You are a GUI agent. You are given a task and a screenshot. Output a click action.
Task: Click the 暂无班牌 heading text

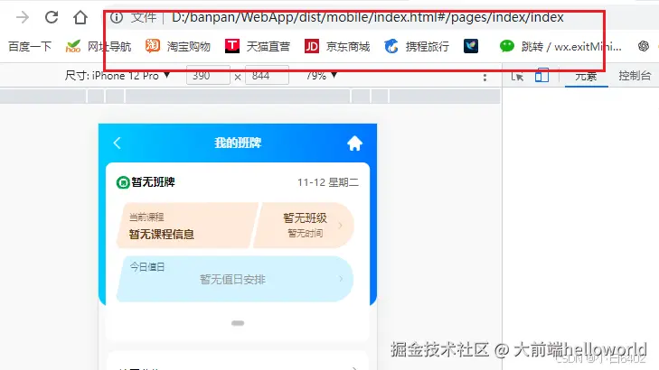(153, 182)
